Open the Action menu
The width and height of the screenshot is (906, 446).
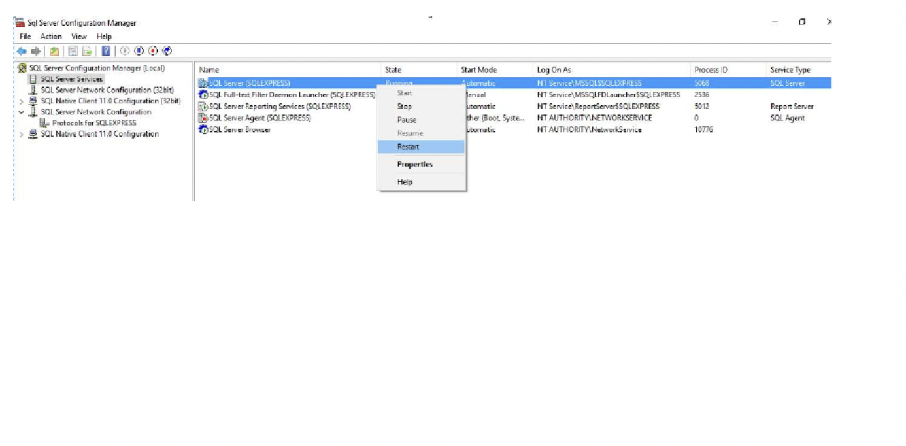coord(51,37)
